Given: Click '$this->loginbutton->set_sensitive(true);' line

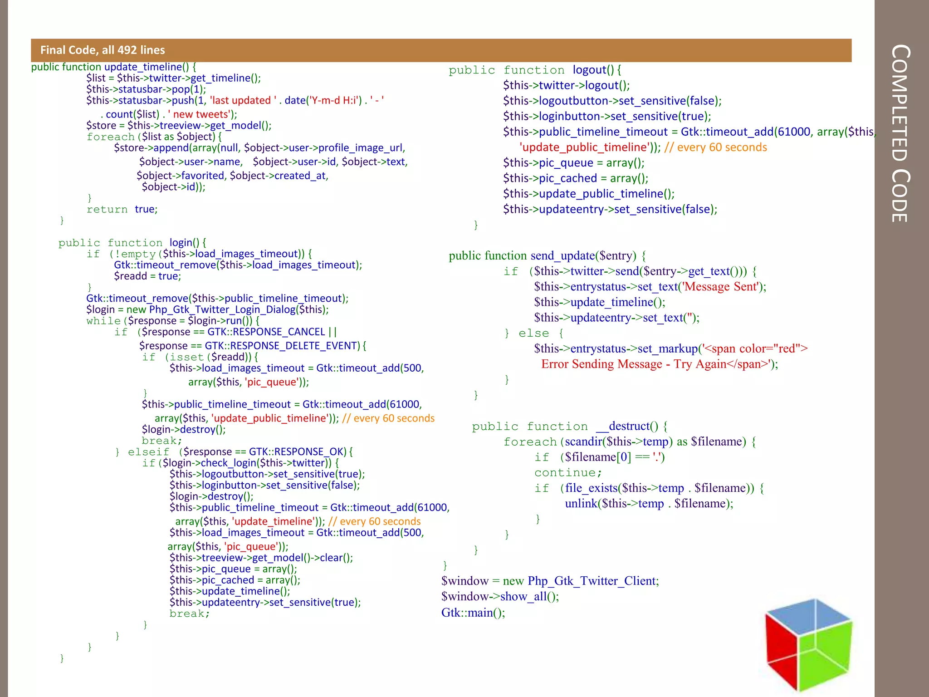Looking at the screenshot, I should pos(607,116).
